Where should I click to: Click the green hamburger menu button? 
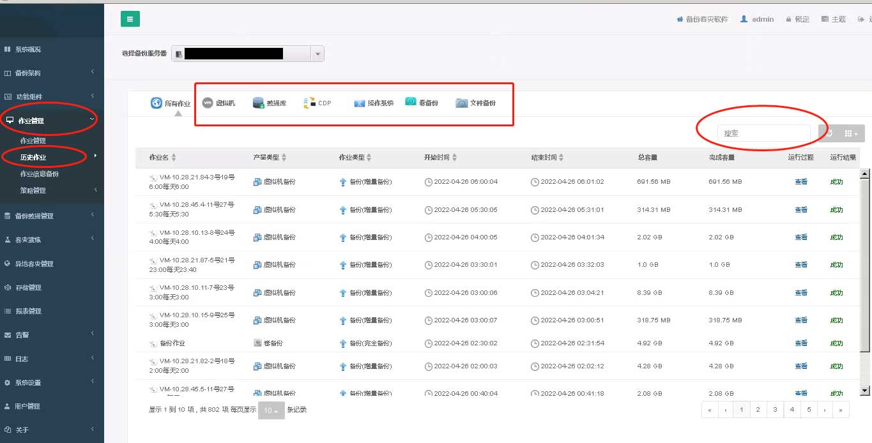pos(130,19)
